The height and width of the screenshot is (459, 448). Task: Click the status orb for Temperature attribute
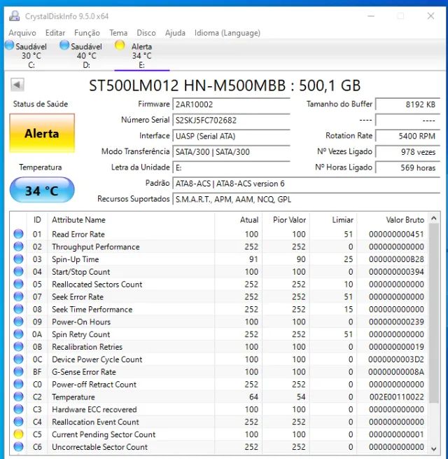pos(18,397)
